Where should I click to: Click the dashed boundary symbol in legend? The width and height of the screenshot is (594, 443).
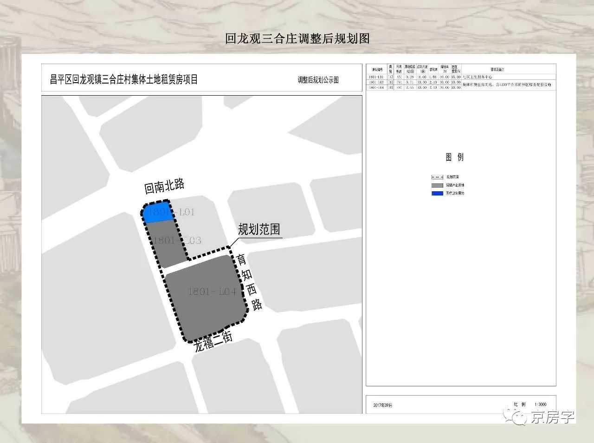pos(437,177)
